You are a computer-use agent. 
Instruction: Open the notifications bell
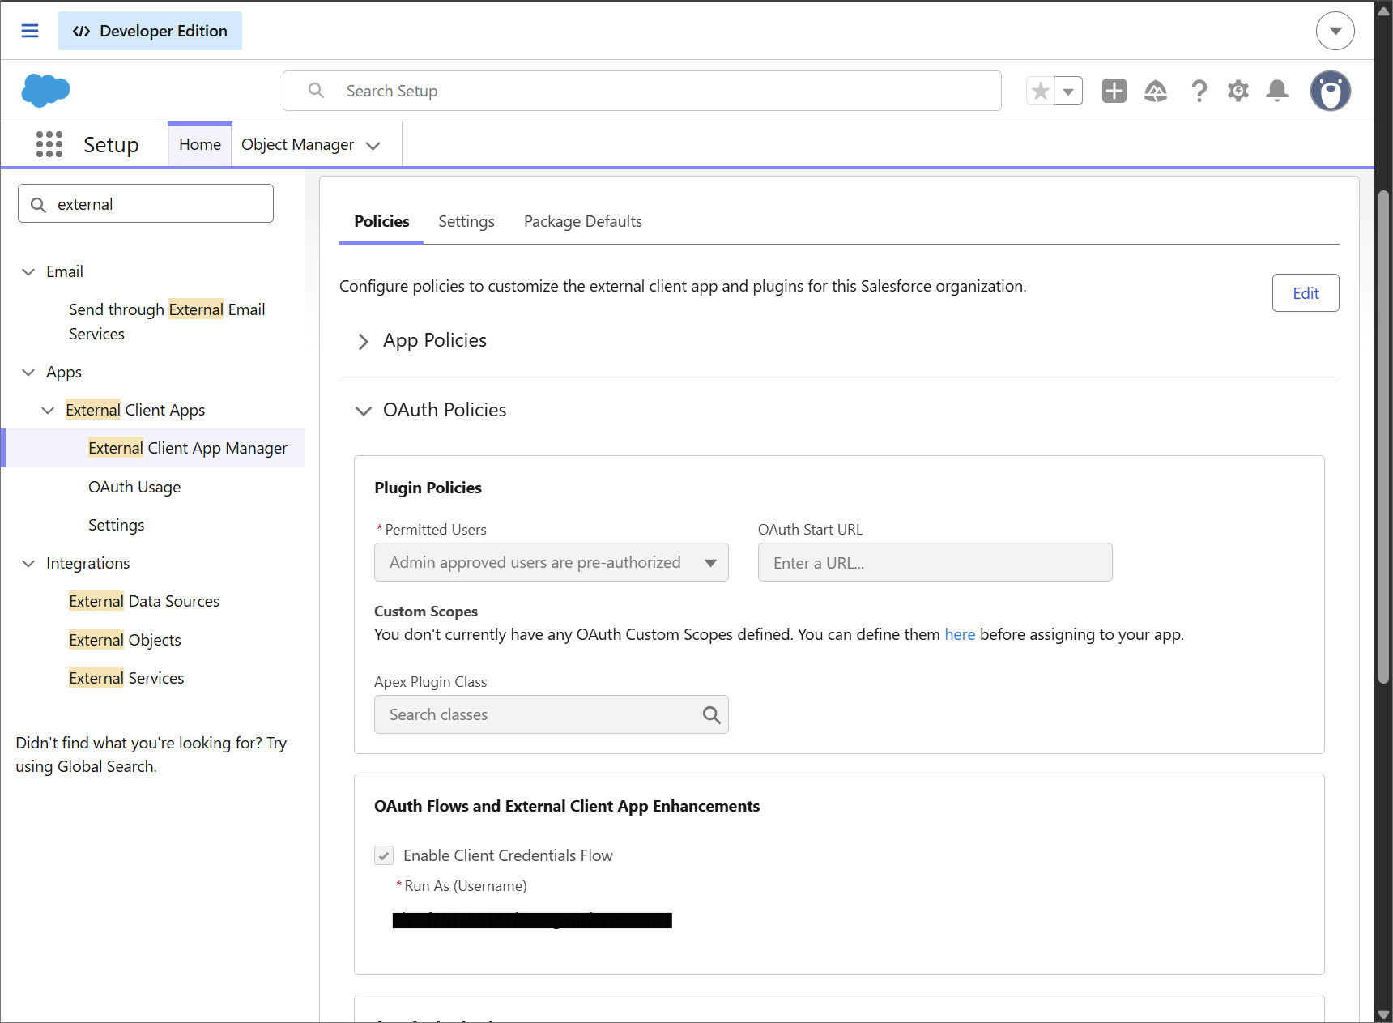(x=1277, y=91)
